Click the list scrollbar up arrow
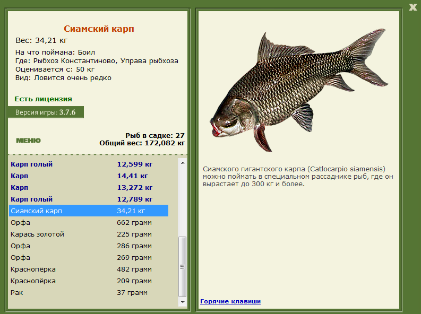421x314 pixels. click(183, 163)
